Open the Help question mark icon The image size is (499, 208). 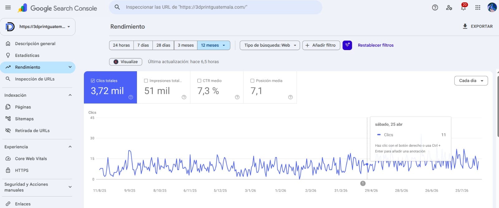pos(435,7)
